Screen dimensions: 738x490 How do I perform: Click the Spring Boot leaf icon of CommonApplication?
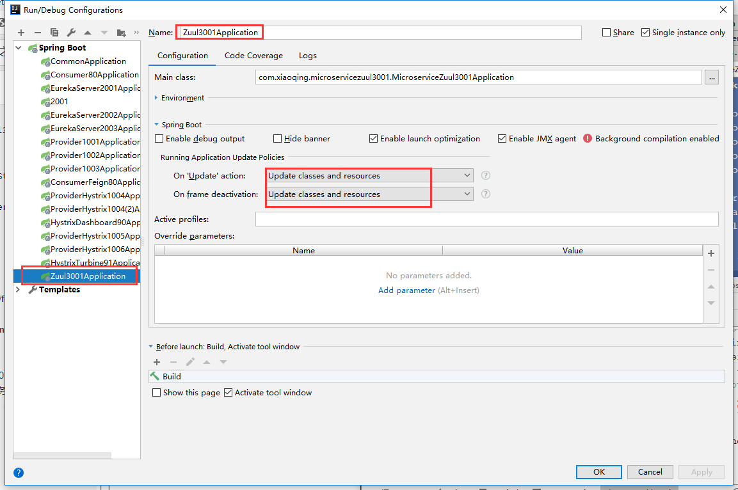coord(45,61)
